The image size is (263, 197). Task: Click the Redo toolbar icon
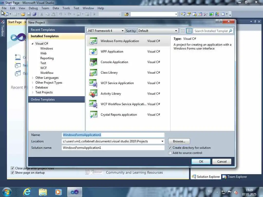[x=69, y=14]
